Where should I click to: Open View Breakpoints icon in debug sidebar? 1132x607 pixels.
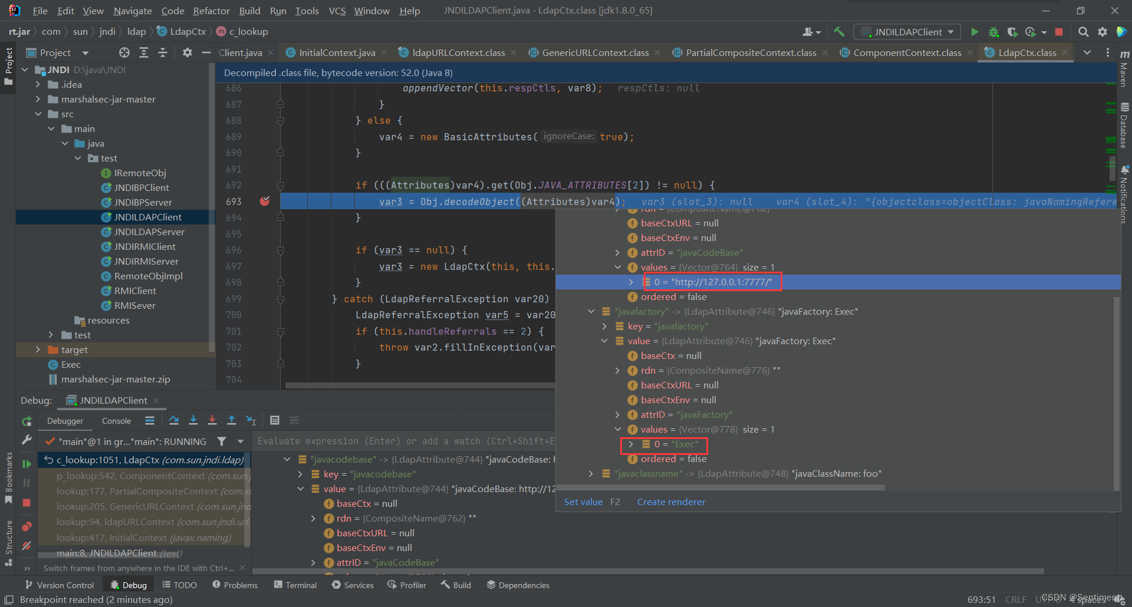[27, 526]
